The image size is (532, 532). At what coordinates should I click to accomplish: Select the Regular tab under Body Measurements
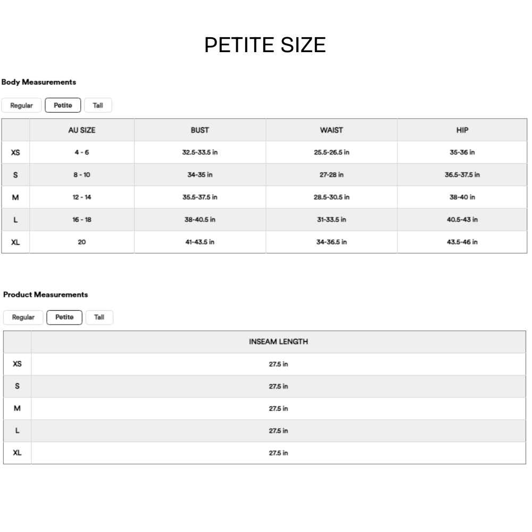pos(21,105)
